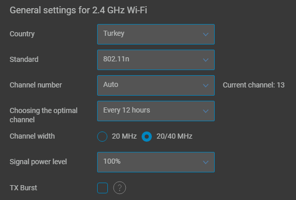Select the 20/40 MHz channel width radio
The width and height of the screenshot is (296, 200).
(x=147, y=137)
